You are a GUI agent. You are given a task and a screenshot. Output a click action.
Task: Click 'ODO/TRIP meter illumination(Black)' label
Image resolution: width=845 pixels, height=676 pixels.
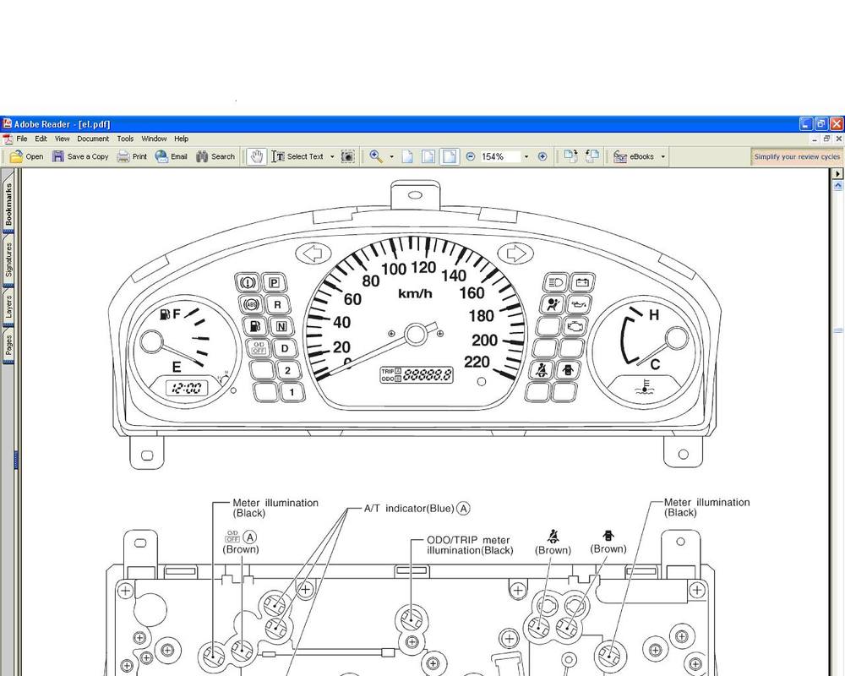coord(469,545)
